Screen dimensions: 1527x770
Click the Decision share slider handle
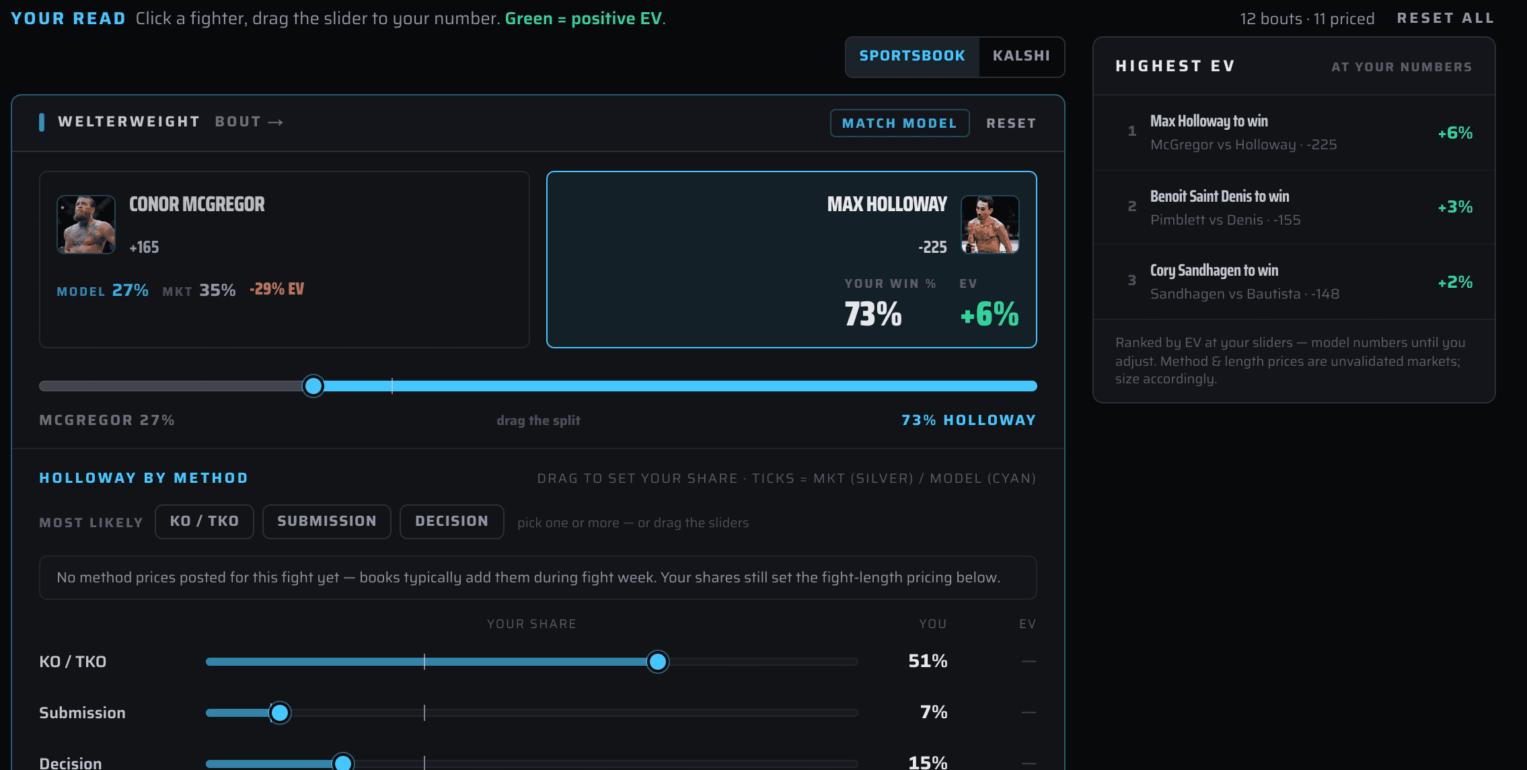coord(343,763)
